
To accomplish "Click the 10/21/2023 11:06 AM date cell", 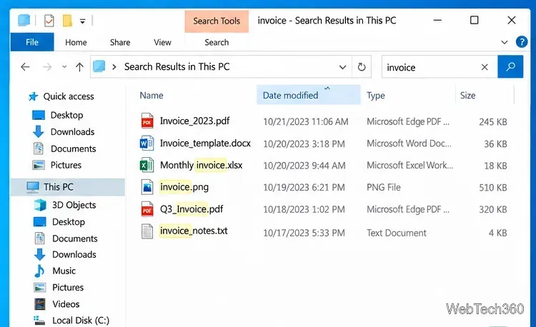I will pos(306,121).
